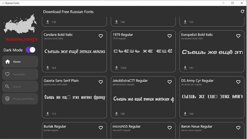247x139 pixels.
Task: Click the home icon in the sidebar
Action: 8,62
